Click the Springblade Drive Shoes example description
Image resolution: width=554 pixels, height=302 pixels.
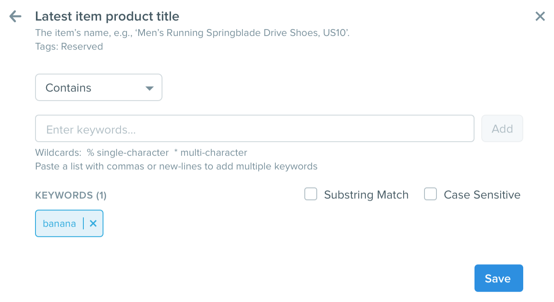point(192,33)
